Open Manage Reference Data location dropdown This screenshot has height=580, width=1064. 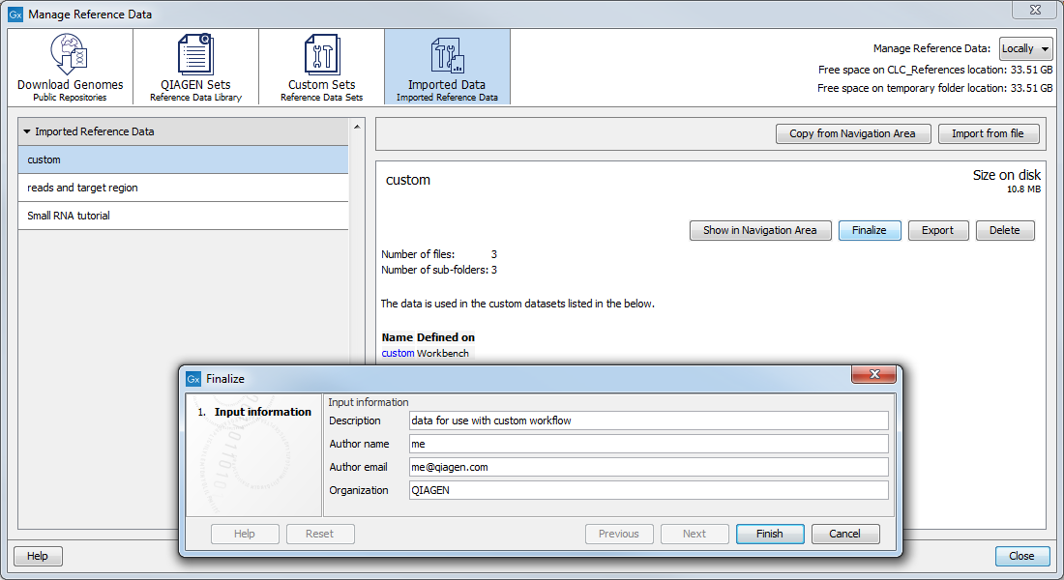(x=1025, y=48)
